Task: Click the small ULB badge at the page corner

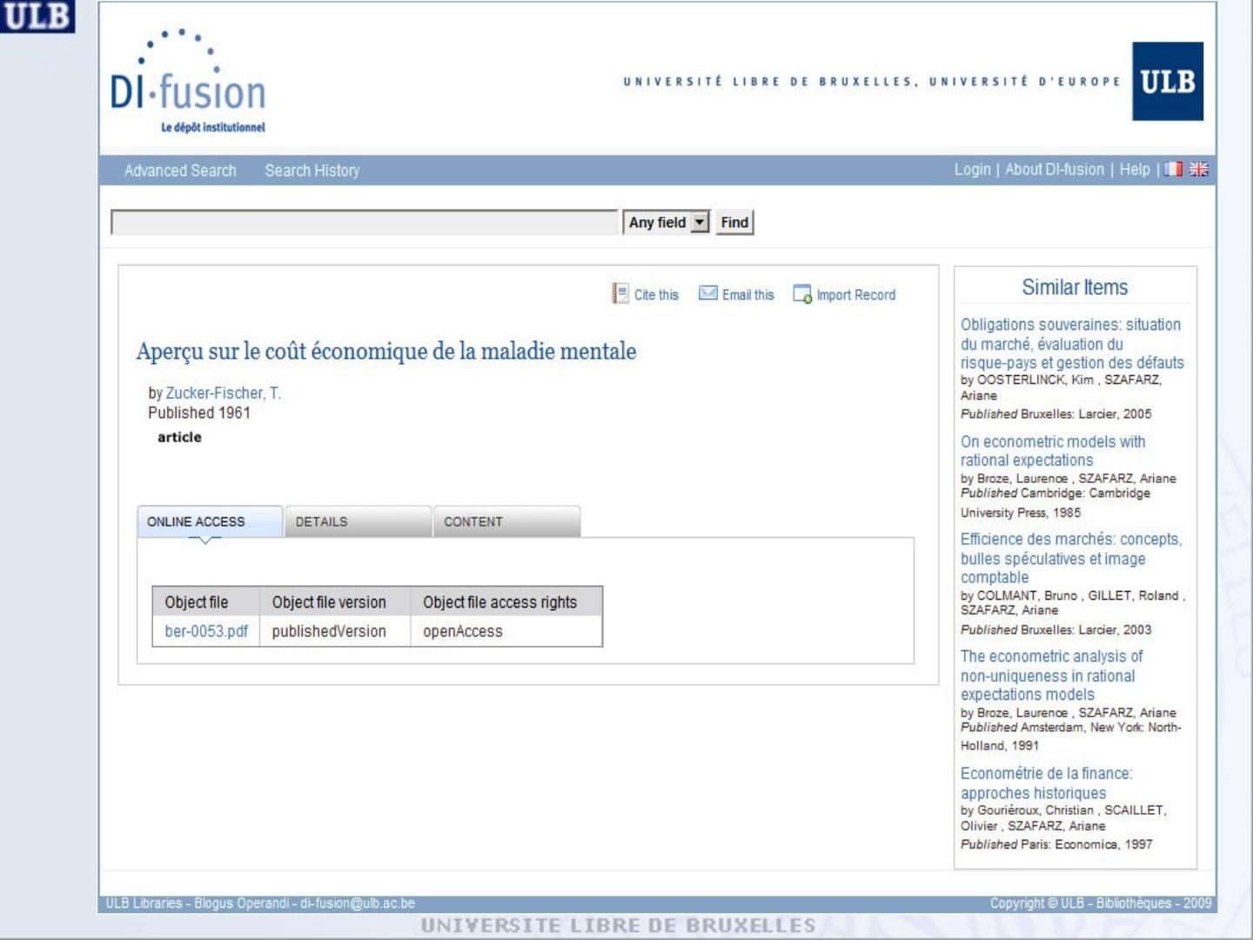Action: 37,16
